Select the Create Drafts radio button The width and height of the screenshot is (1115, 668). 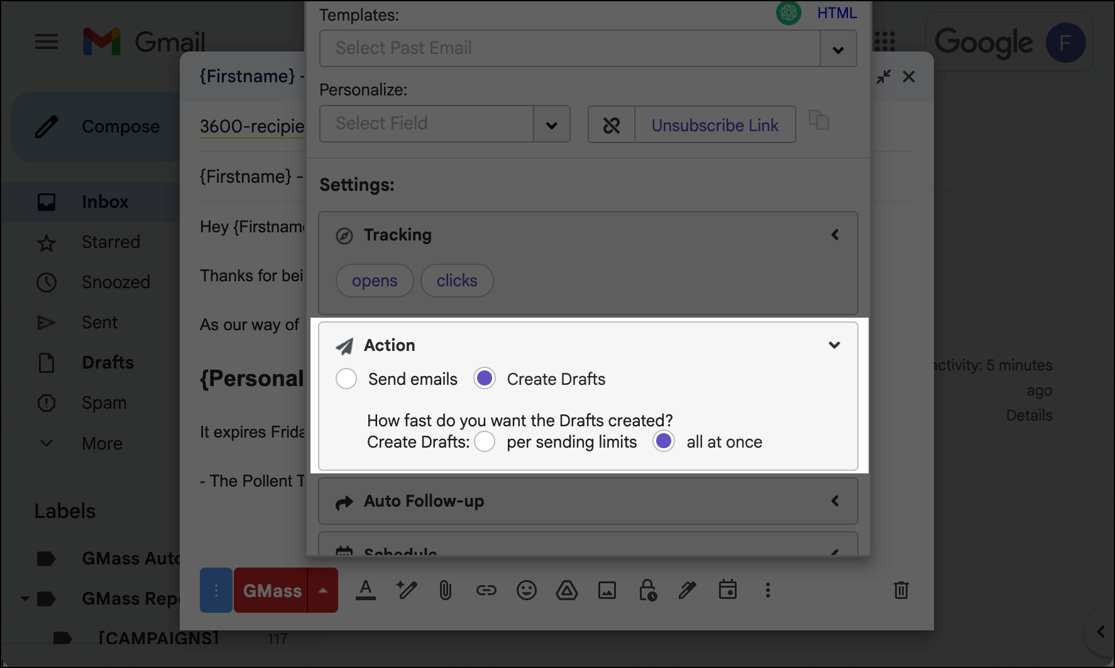pyautogui.click(x=485, y=379)
